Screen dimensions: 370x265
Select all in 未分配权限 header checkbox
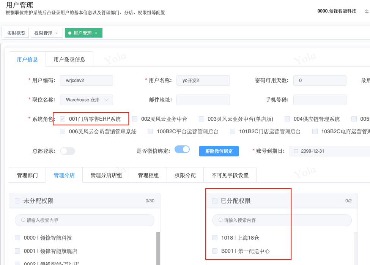point(17,201)
